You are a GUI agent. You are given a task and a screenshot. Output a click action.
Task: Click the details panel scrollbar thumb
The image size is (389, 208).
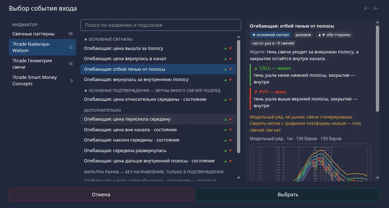[378, 69]
